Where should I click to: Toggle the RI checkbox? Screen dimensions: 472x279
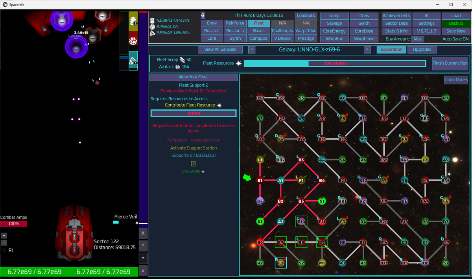tap(4, 250)
